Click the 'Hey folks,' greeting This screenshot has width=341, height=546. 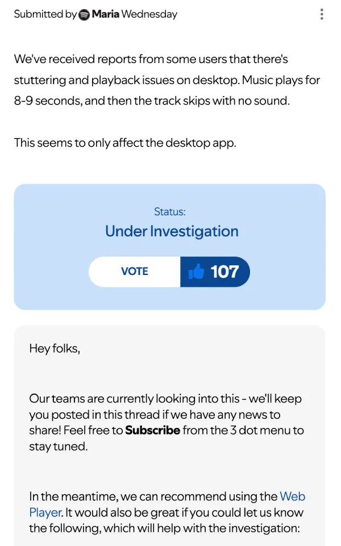[55, 348]
